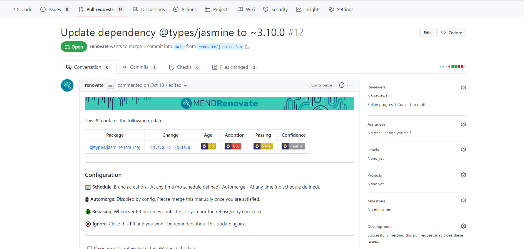Click the Passing 94% badge
The image size is (524, 249).
point(263,146)
